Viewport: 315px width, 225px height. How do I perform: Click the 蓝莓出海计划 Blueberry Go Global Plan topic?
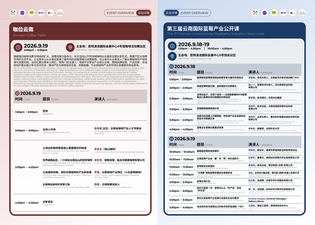pos(206,182)
